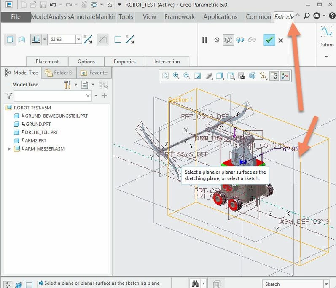
Task: Pause the Extrude tool
Action: tap(204, 40)
